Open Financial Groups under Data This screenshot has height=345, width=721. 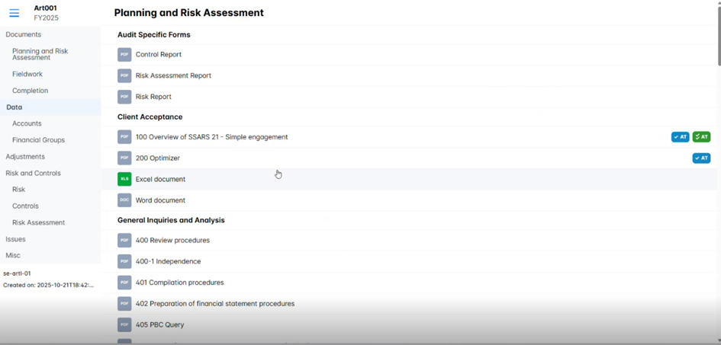(38, 140)
